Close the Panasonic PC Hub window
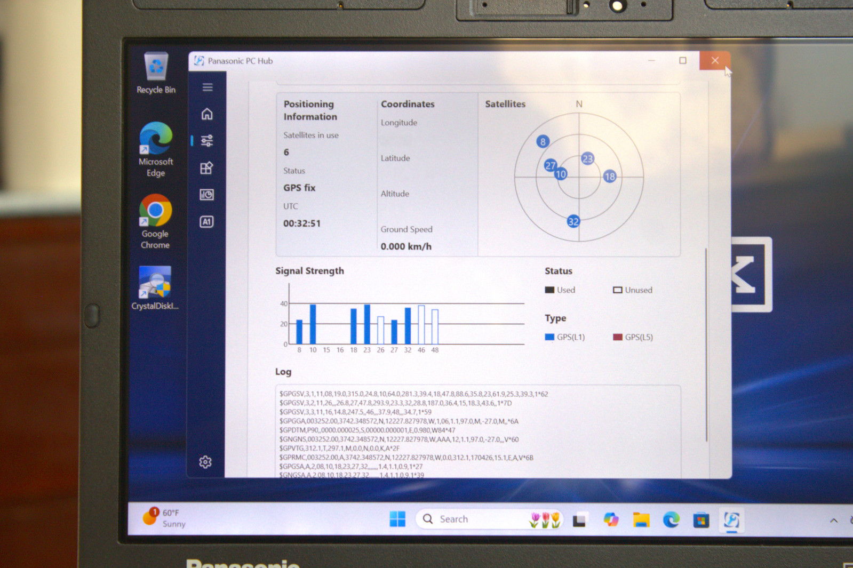 (x=715, y=60)
